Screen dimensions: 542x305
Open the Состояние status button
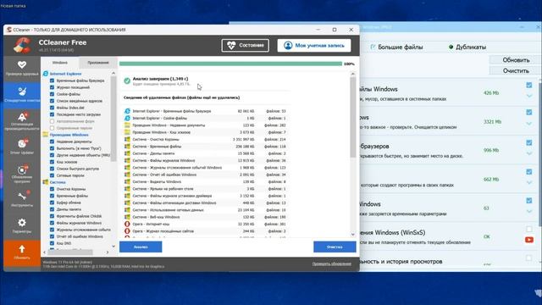pos(245,45)
